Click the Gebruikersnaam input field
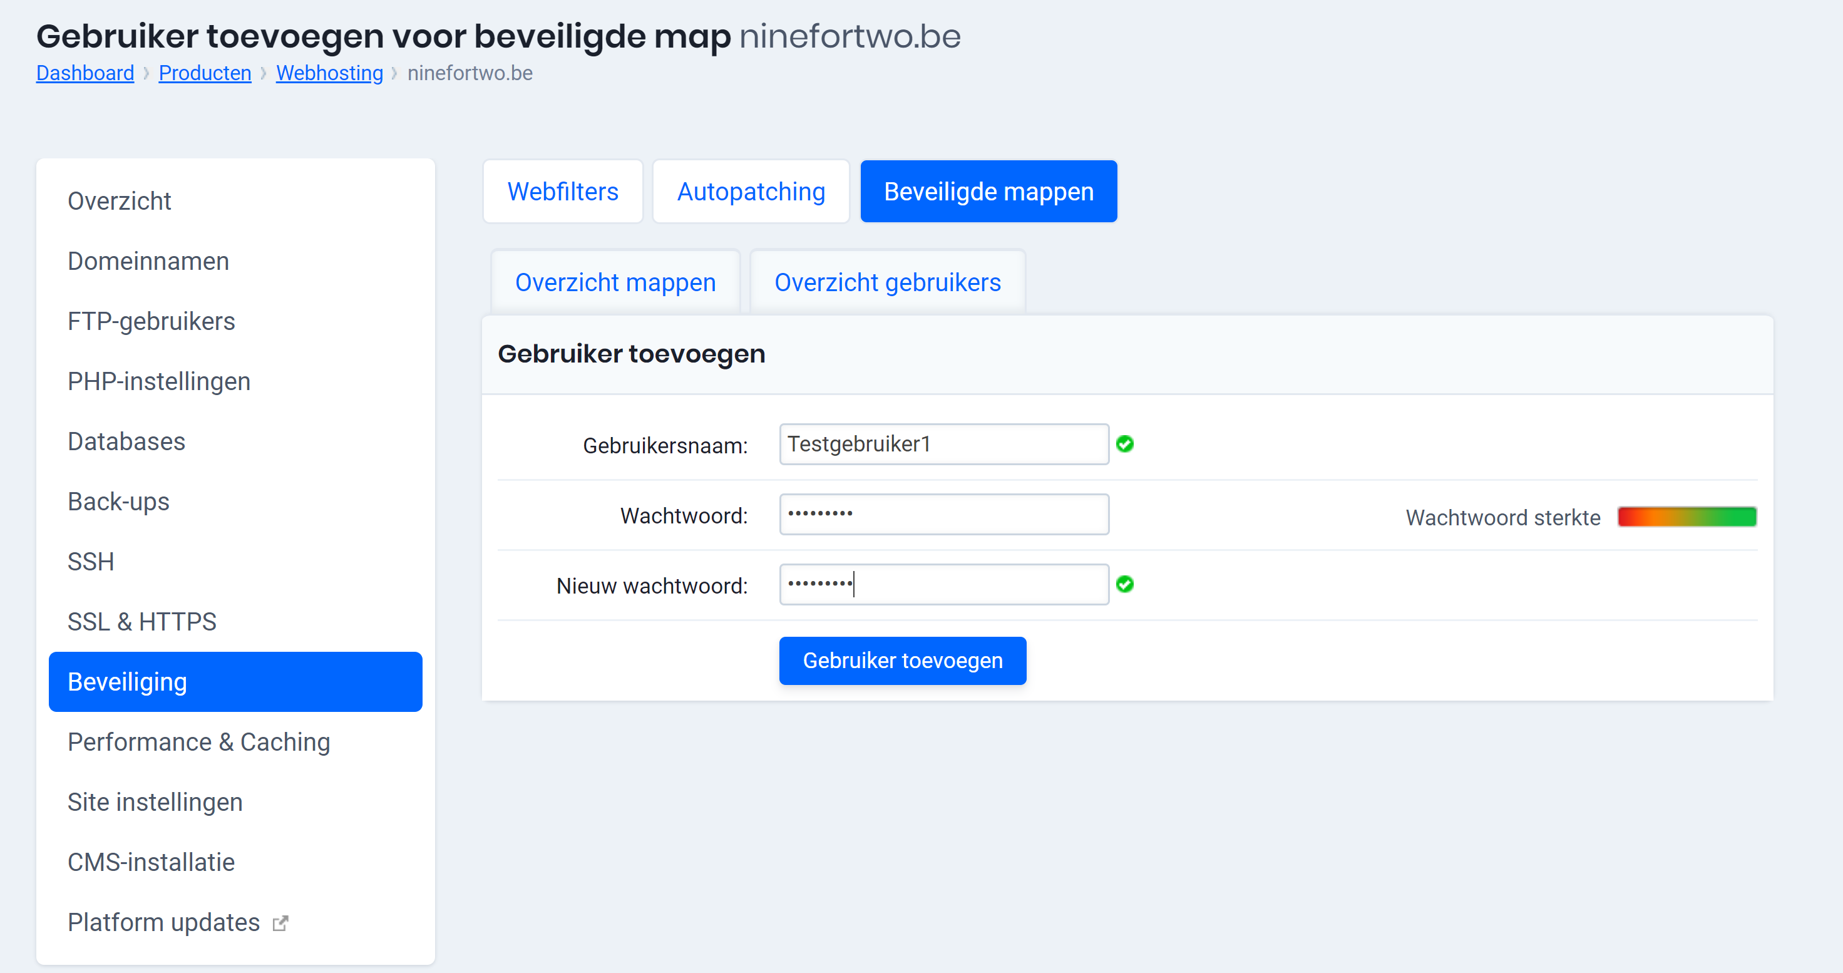The width and height of the screenshot is (1843, 973). [943, 443]
